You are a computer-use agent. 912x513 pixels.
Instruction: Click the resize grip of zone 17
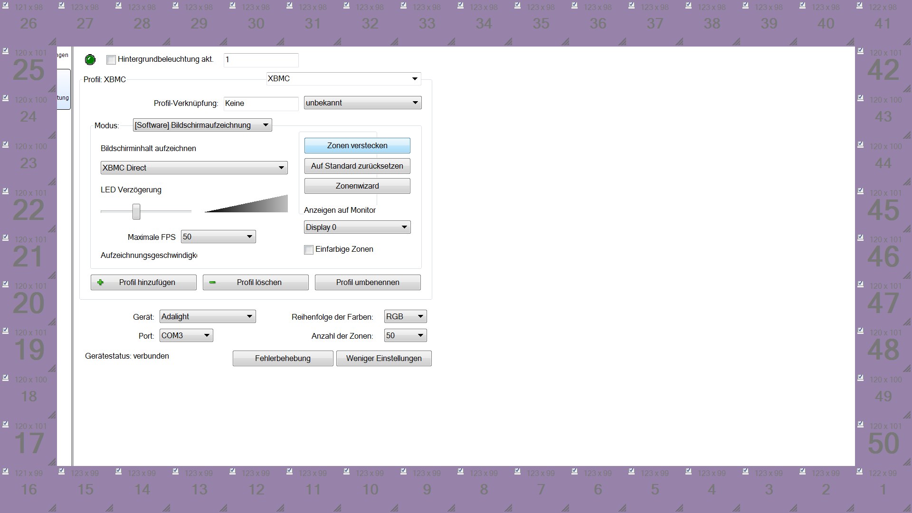tap(52, 461)
